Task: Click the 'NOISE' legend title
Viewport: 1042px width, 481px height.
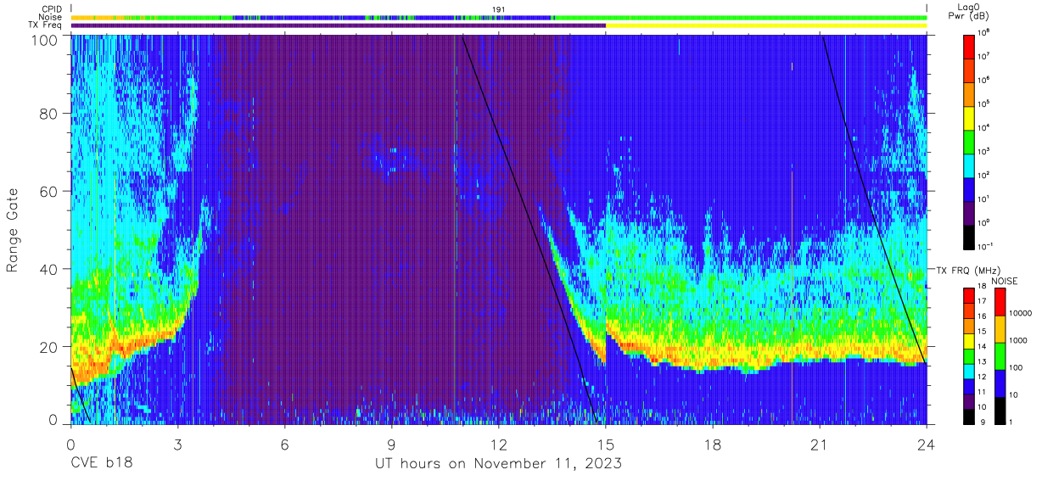Action: tap(1005, 280)
